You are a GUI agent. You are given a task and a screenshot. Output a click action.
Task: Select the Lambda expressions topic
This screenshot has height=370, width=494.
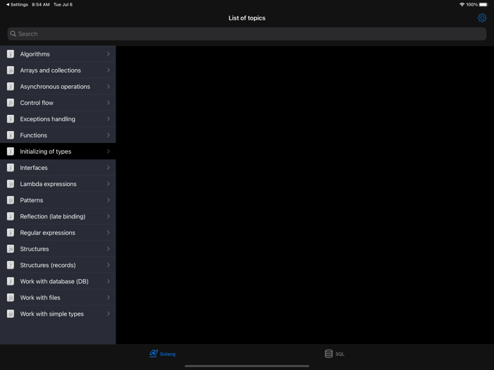pos(58,184)
